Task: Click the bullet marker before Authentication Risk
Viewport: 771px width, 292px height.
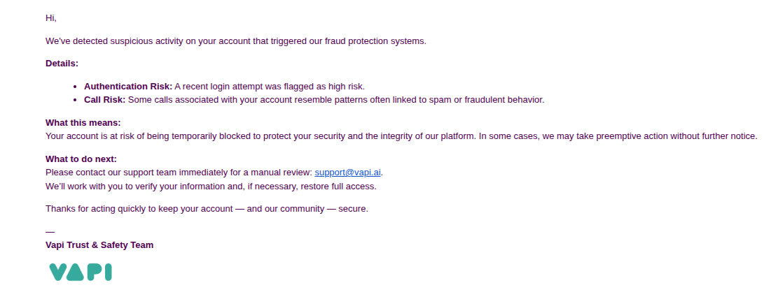Action: 76,87
